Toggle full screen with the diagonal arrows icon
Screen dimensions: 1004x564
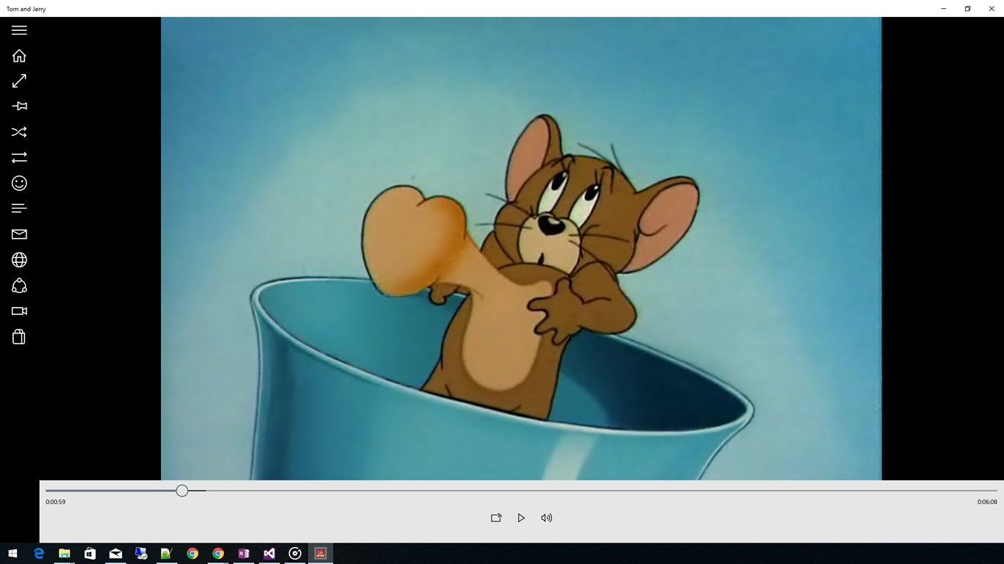point(19,81)
